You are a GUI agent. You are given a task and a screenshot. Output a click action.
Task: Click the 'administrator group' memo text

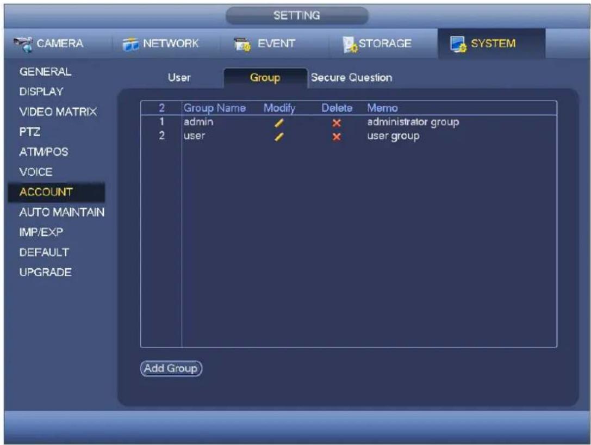coord(413,122)
